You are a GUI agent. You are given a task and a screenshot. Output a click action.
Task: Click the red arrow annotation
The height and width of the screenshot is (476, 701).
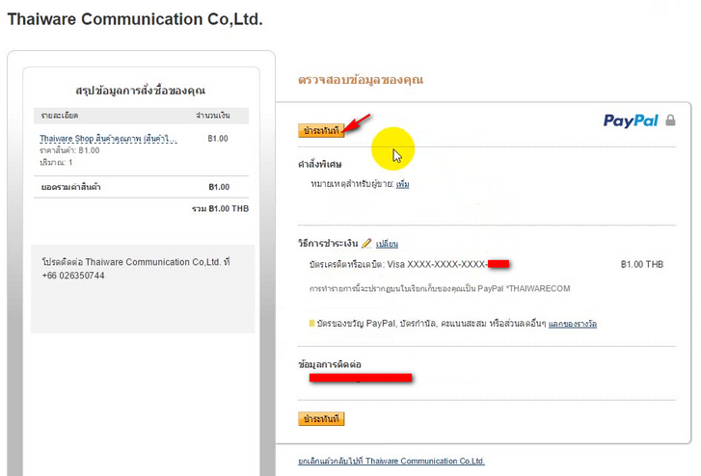(358, 122)
